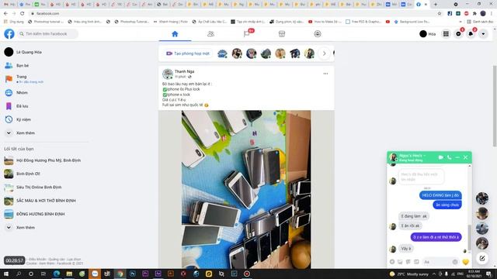497x279 pixels.
Task: Open the notifications bell icon
Action: pyautogui.click(x=471, y=34)
